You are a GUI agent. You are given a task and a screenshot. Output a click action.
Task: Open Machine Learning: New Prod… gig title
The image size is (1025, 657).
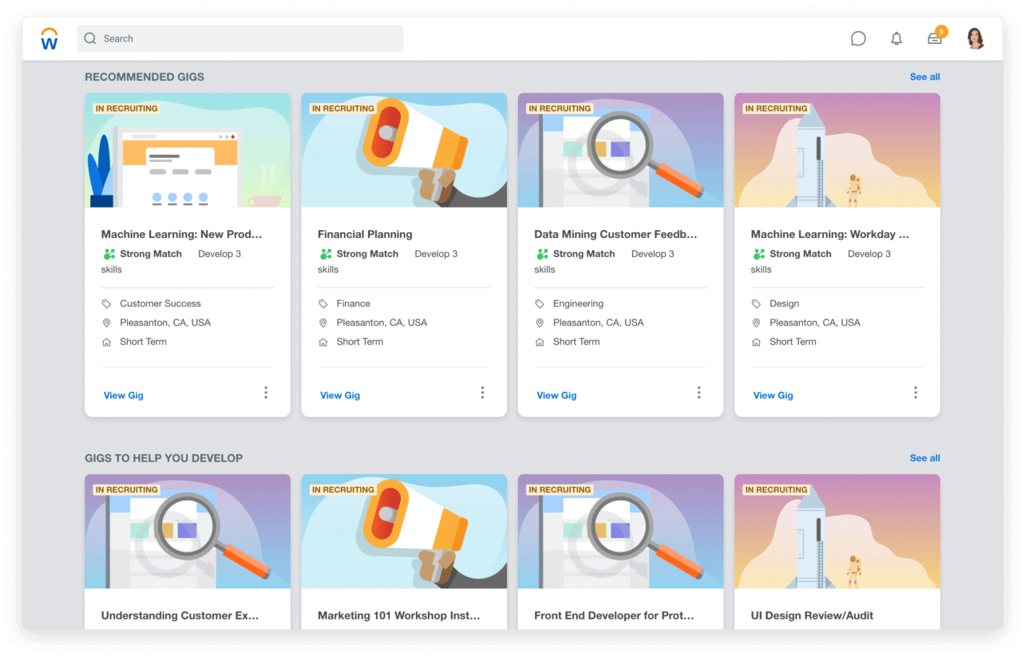tap(181, 234)
